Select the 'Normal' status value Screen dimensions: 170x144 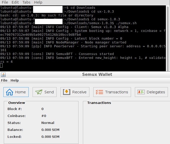coord(48,123)
